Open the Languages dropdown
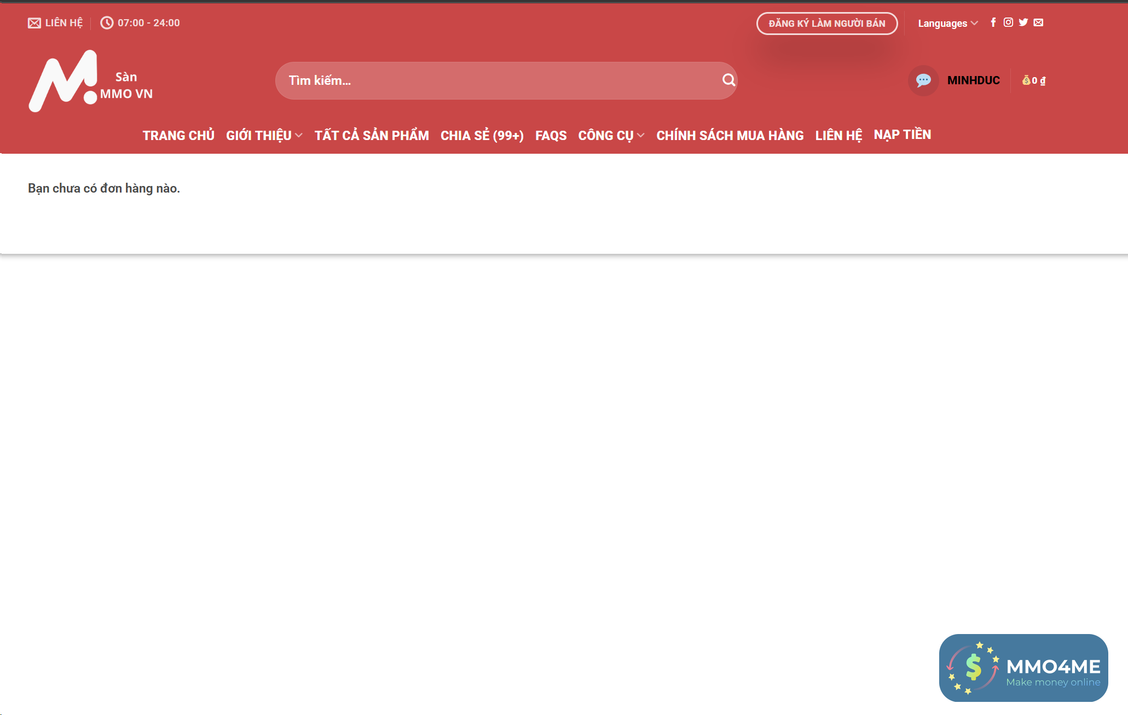The width and height of the screenshot is (1128, 715). [947, 24]
